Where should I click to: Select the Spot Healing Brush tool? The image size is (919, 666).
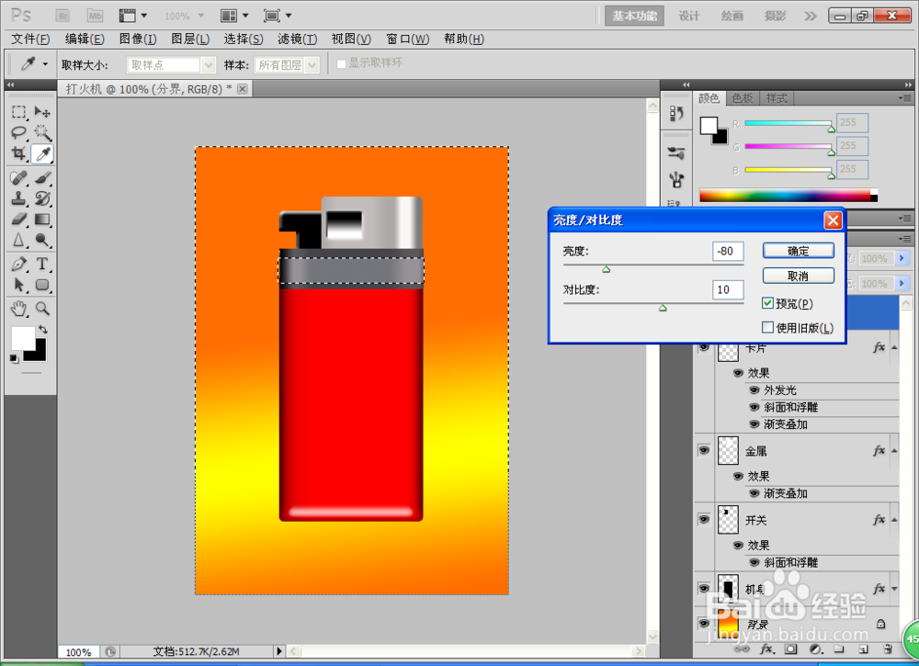18,177
